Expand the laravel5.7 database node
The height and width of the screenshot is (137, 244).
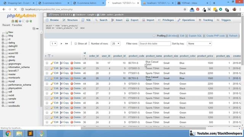(x=3, y=71)
